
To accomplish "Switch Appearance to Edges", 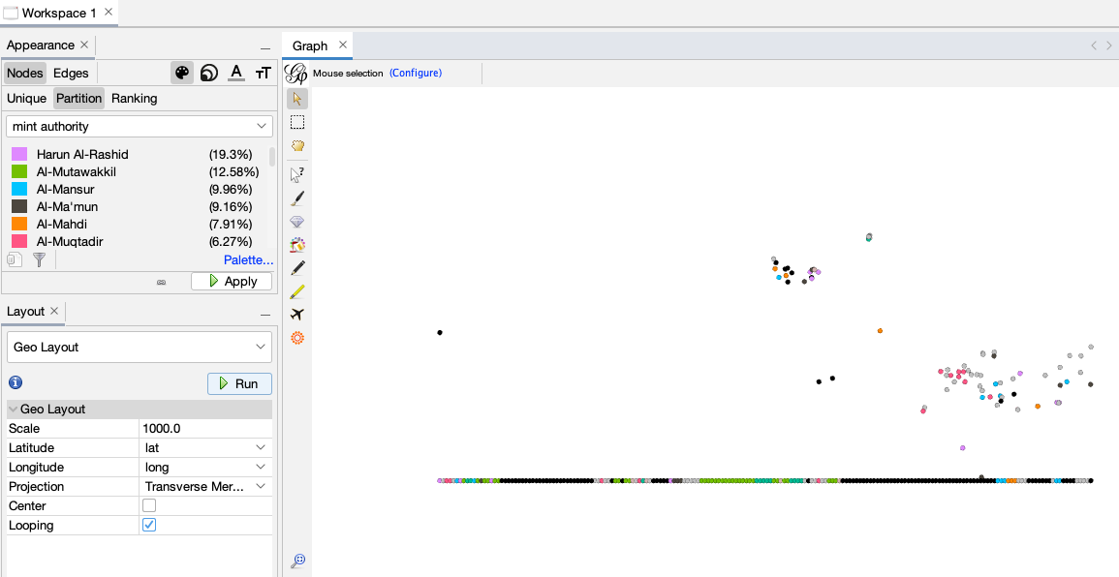I will (71, 73).
